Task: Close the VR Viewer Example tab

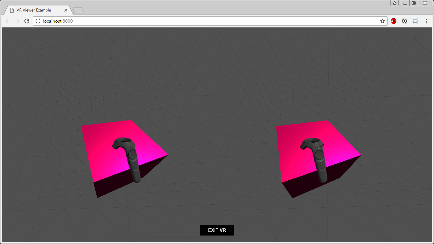Action: 66,10
